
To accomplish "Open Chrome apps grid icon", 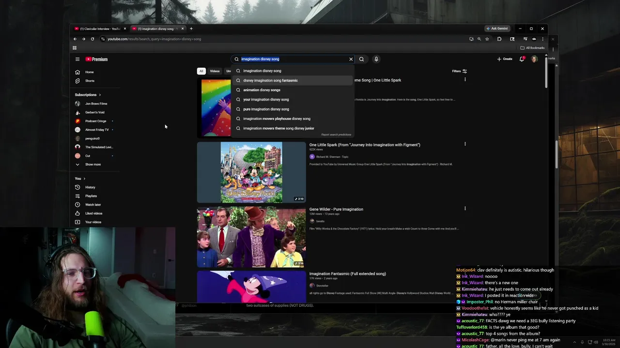I will pyautogui.click(x=75, y=48).
